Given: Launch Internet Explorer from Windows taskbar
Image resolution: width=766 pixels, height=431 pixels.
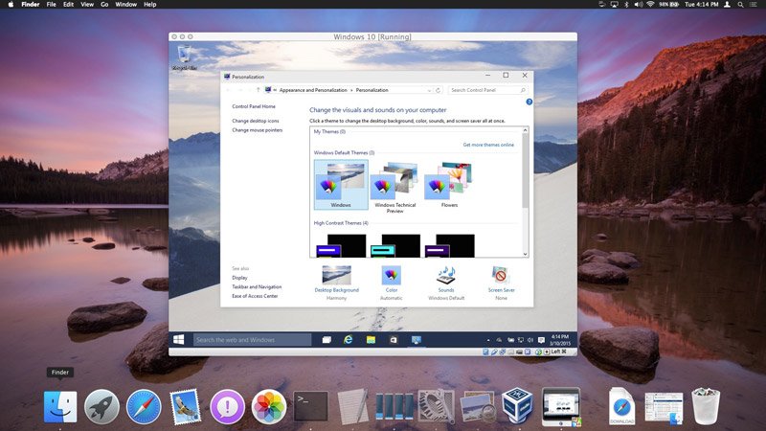Looking at the screenshot, I should click(x=348, y=340).
